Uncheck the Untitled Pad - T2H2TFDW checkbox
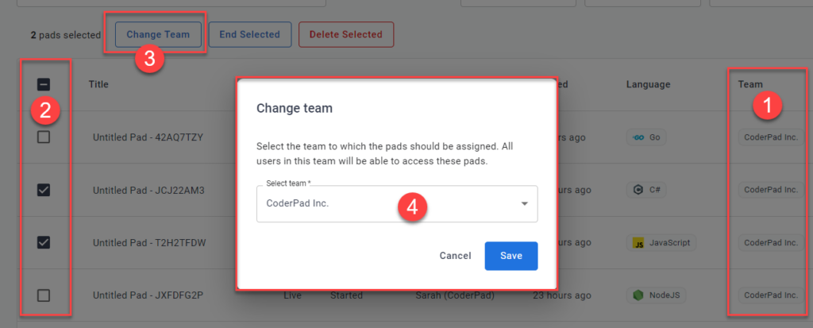This screenshot has width=813, height=328. [44, 243]
